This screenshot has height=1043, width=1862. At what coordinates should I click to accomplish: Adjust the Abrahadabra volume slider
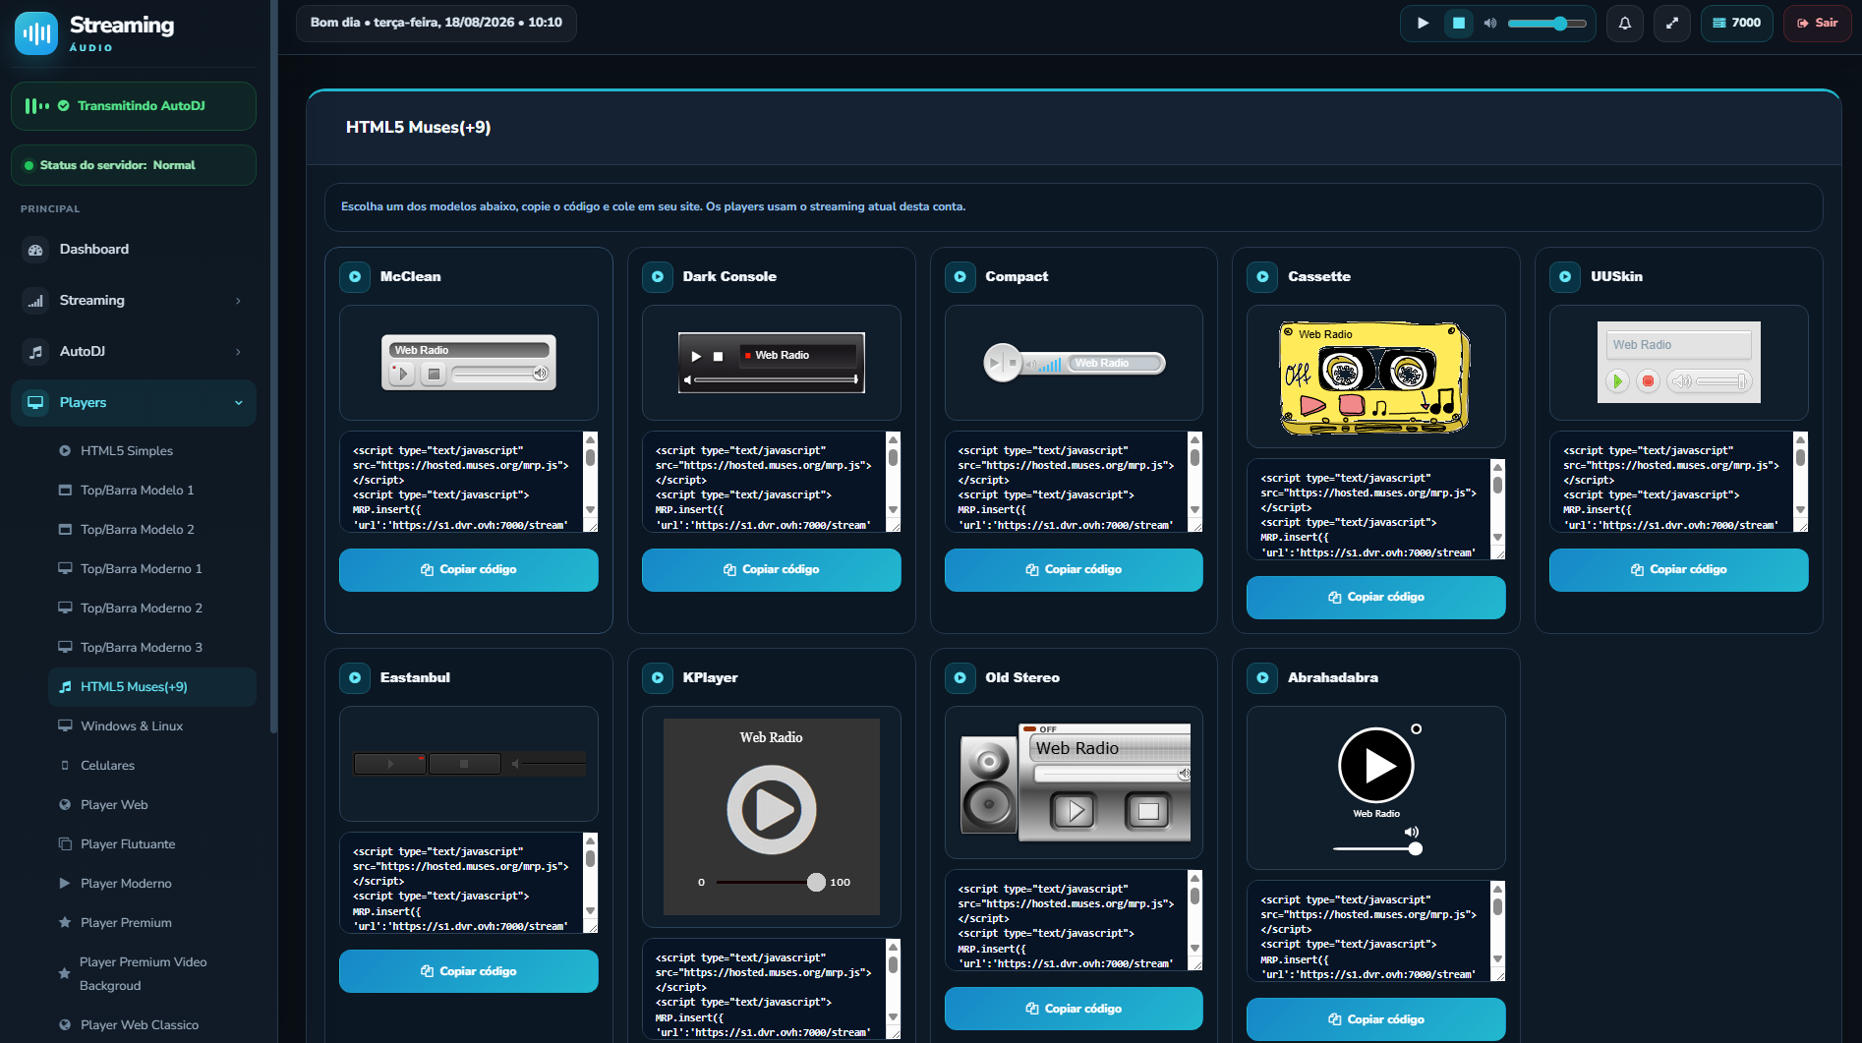pos(1377,848)
